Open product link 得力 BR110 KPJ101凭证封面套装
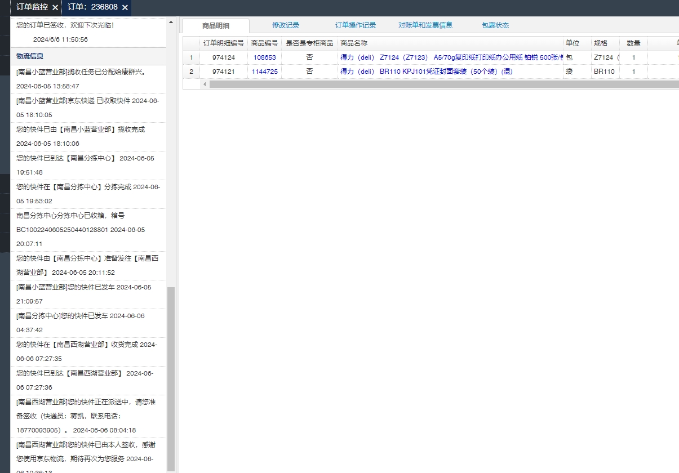This screenshot has width=679, height=473. point(427,72)
